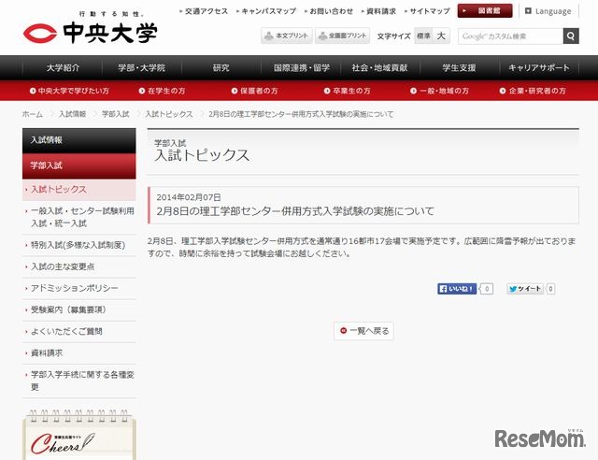Go to ホーム in breadcrumb
This screenshot has width=598, height=460.
click(33, 114)
